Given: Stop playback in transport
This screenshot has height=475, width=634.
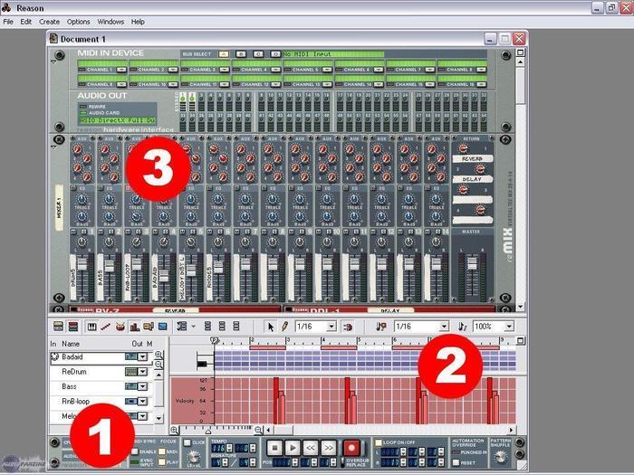Looking at the screenshot, I should pos(275,448).
